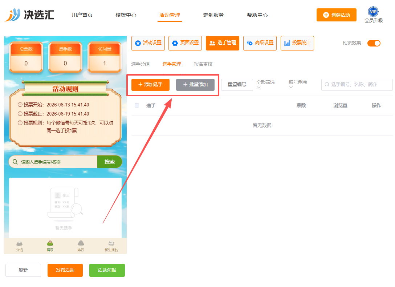The height and width of the screenshot is (287, 395).
Task: Switch to the 报名审核 sub-tab
Action: [203, 64]
